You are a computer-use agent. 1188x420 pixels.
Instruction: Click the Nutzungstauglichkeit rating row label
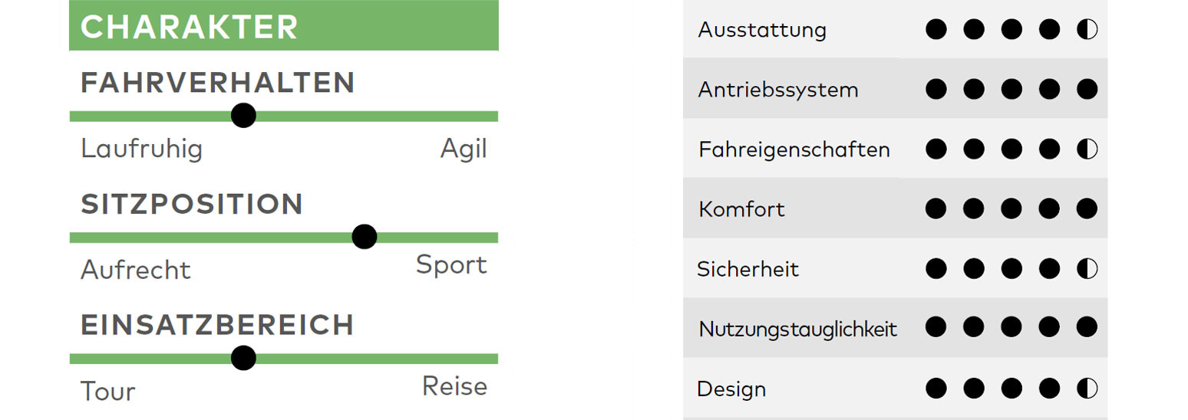pos(798,330)
